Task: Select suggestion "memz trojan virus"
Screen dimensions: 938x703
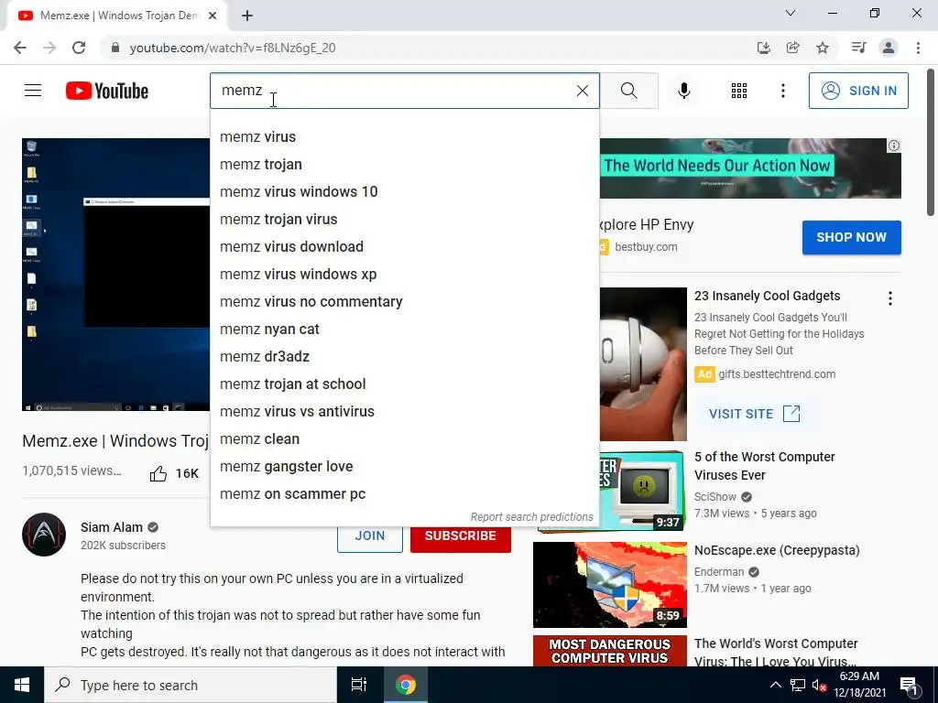Action: point(404,220)
